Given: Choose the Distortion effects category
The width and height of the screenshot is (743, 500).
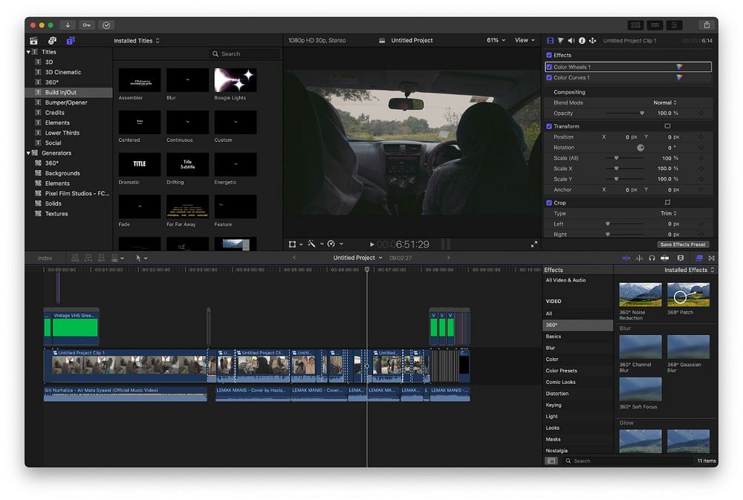Looking at the screenshot, I should click(x=557, y=394).
